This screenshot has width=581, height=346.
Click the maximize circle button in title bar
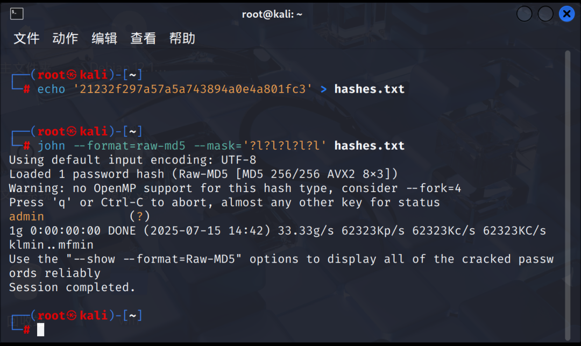[x=545, y=14]
